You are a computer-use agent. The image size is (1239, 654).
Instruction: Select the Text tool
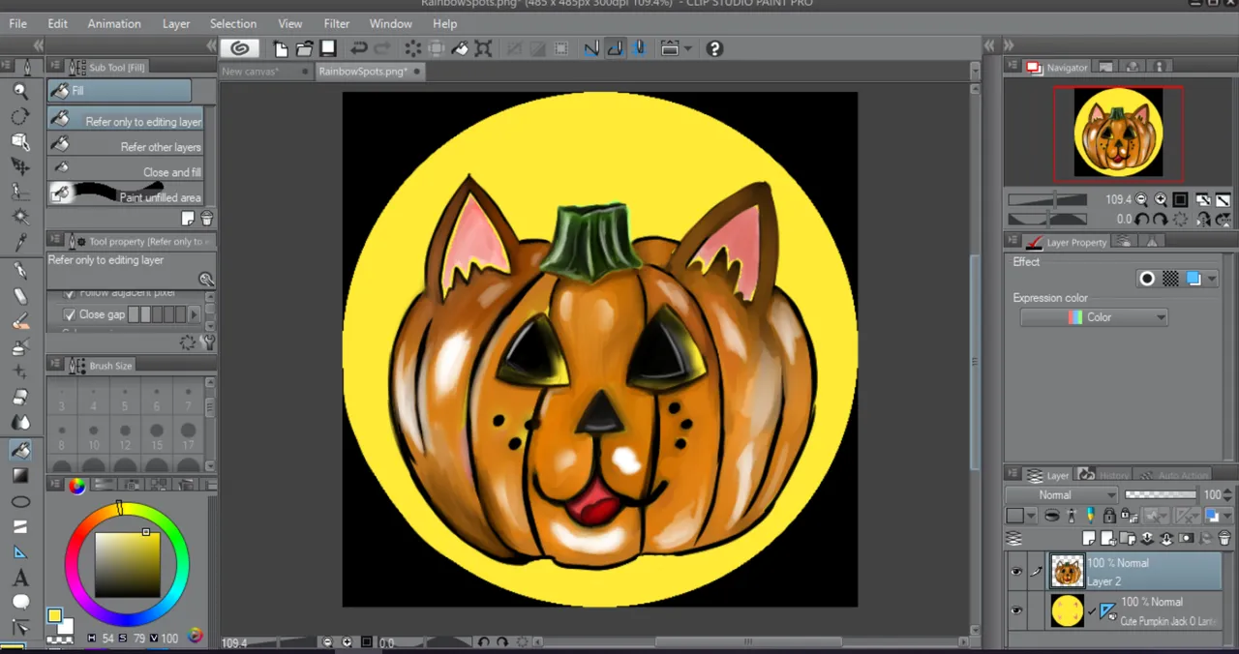pyautogui.click(x=20, y=579)
